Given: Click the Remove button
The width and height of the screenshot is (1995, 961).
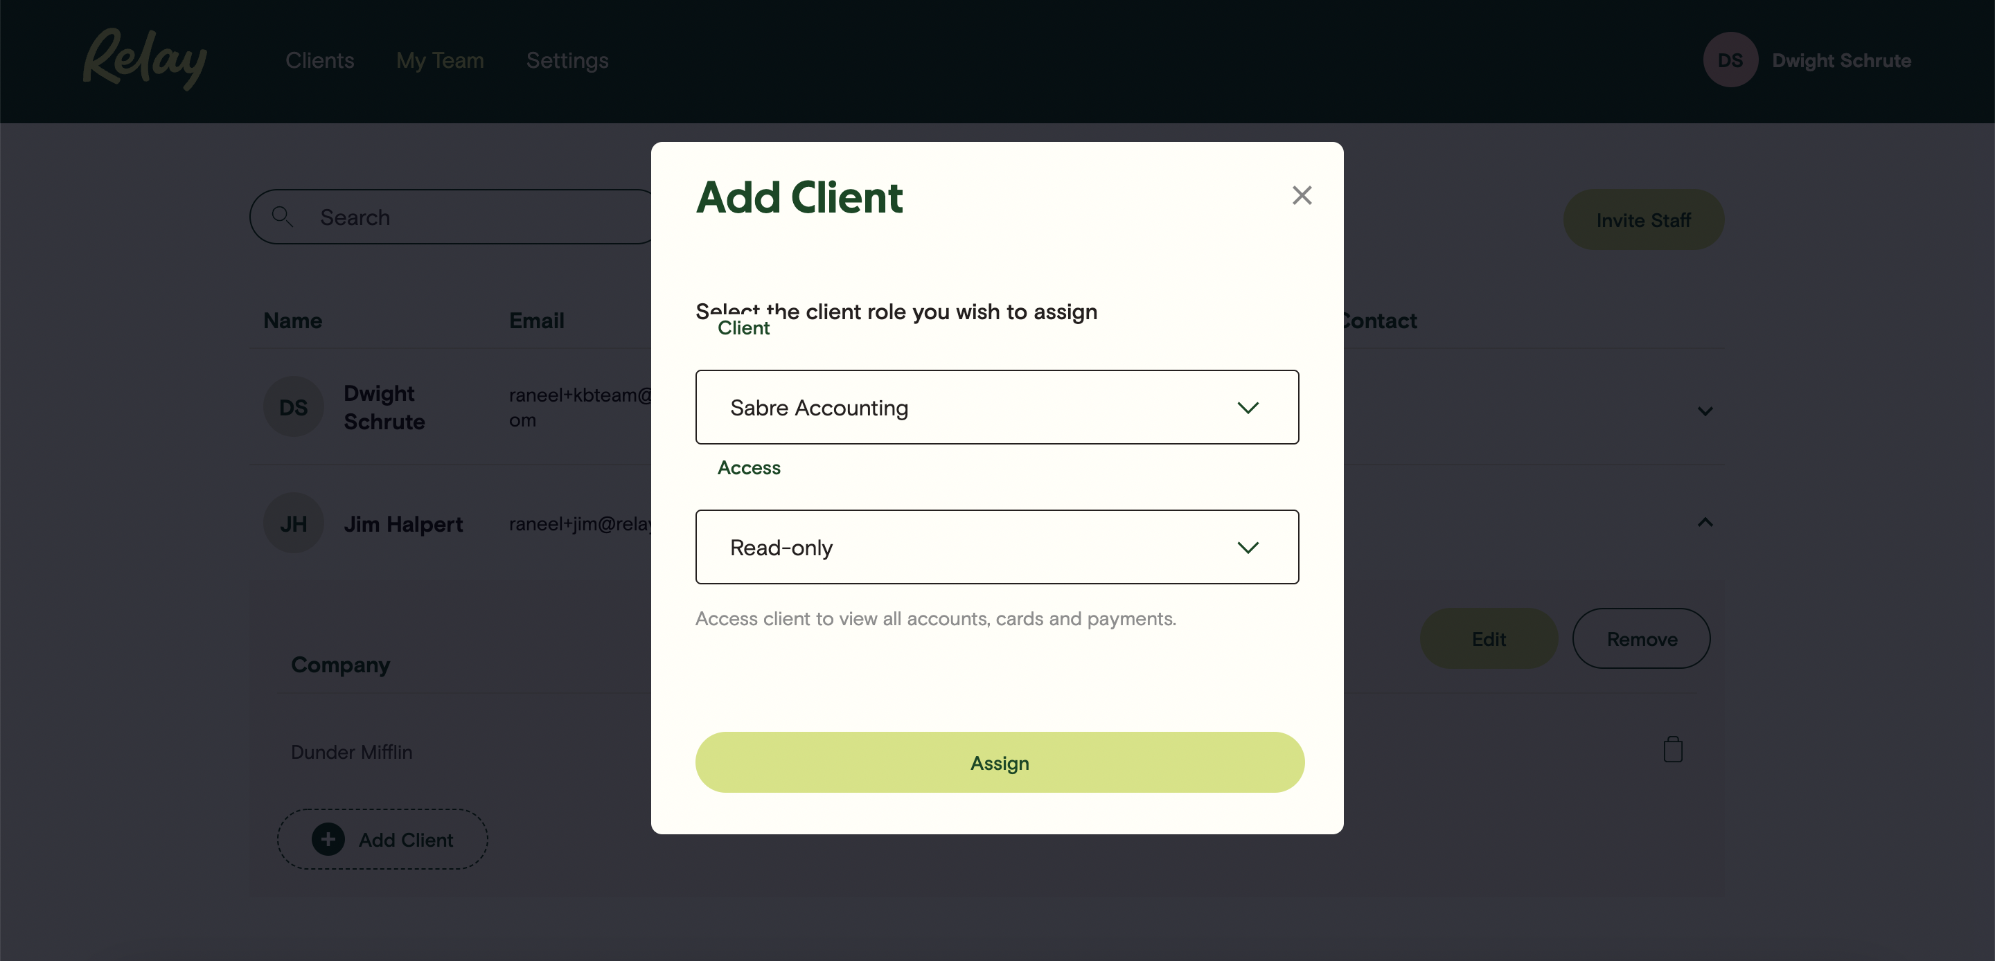Looking at the screenshot, I should (1641, 639).
